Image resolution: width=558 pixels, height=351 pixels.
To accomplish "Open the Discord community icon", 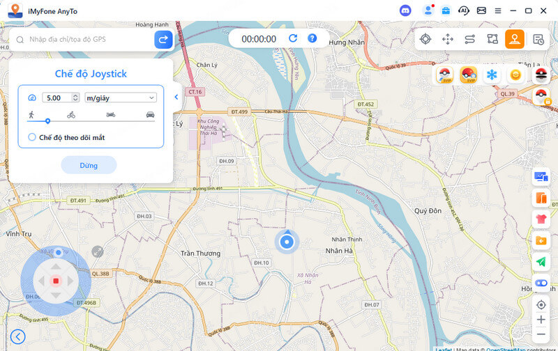I will [406, 10].
